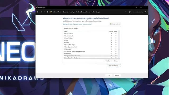The width and height of the screenshot is (169, 95).
Task: Select the Take a Test row
Action: (91, 49)
